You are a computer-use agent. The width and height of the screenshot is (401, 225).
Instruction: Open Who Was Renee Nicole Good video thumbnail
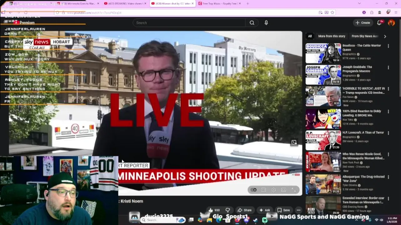[323, 162]
